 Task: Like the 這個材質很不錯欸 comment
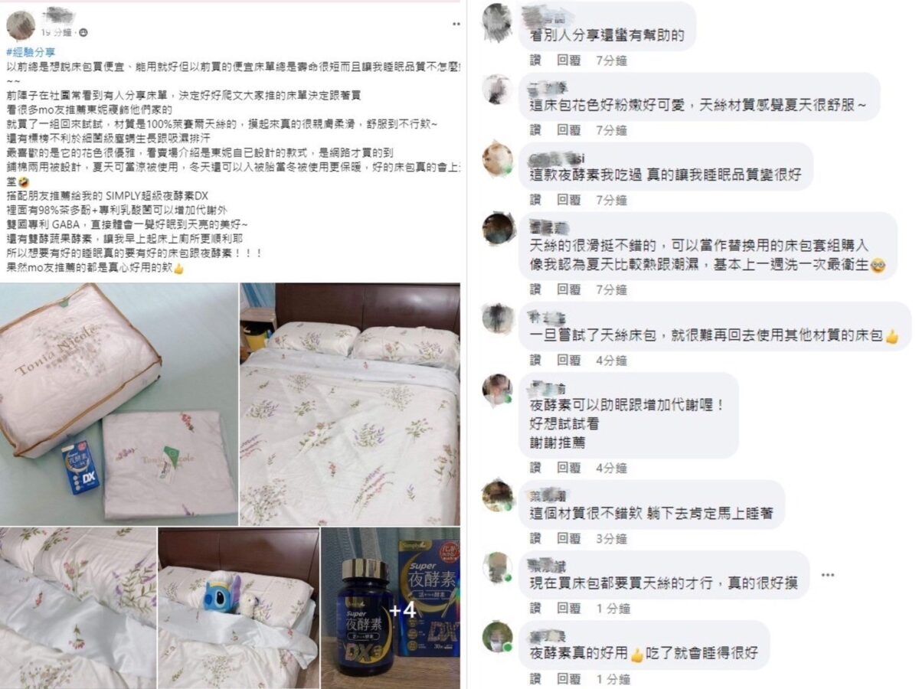pos(535,538)
